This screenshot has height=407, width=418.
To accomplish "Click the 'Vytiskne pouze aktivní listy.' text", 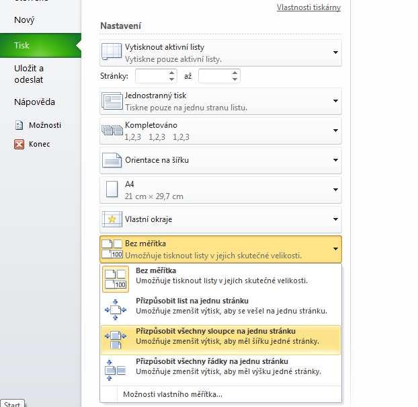I will [x=173, y=59].
